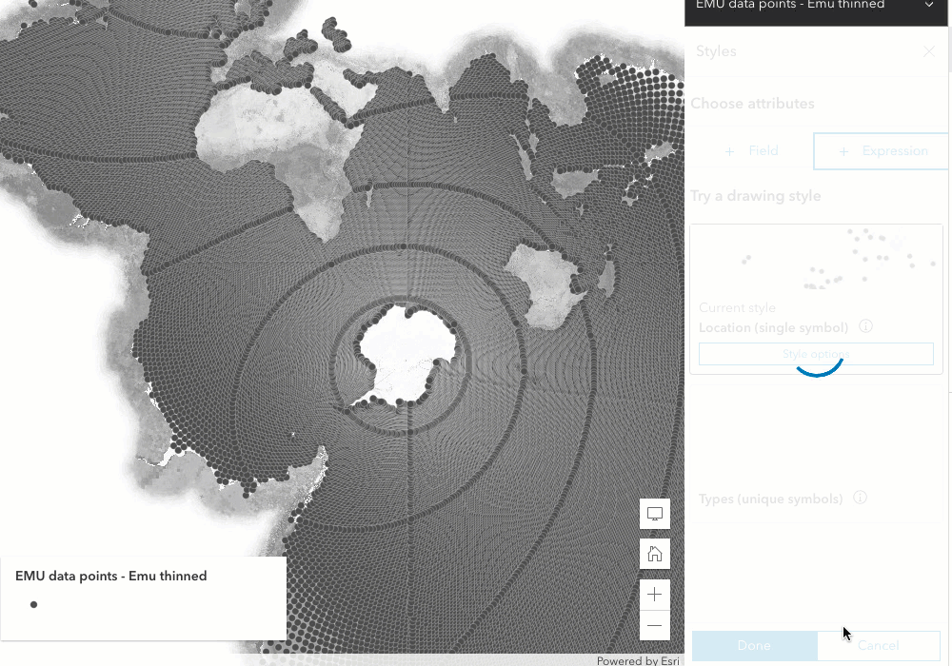Viewport: 952px width, 666px height.
Task: Zoom out with the minus icon
Action: tap(654, 625)
